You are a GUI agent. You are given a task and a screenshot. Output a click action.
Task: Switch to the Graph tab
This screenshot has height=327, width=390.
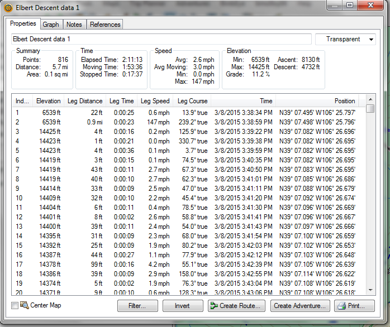(x=51, y=25)
